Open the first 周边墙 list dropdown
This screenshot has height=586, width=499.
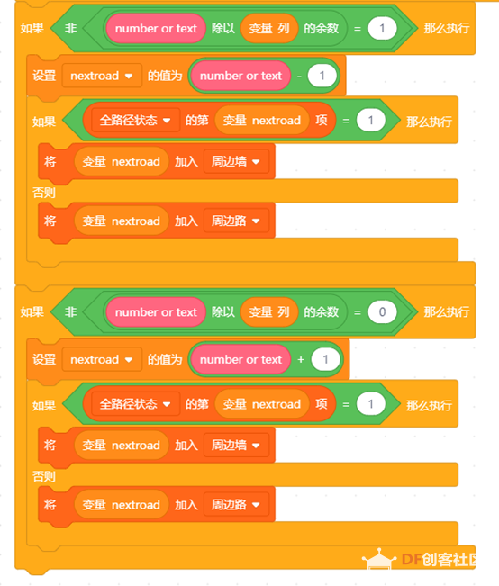[x=236, y=161]
